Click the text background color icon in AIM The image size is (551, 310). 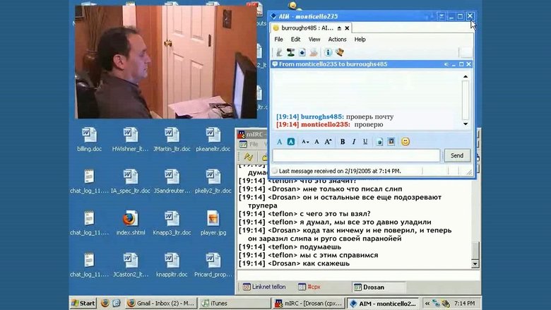click(x=290, y=141)
